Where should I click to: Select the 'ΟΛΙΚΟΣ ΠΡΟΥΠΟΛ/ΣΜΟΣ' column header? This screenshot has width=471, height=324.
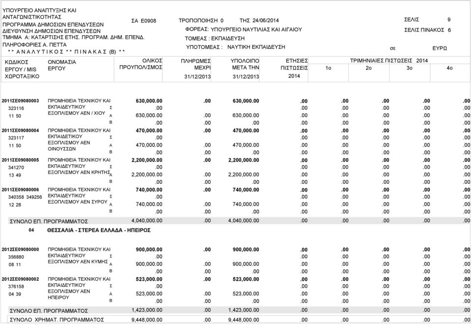pyautogui.click(x=141, y=64)
